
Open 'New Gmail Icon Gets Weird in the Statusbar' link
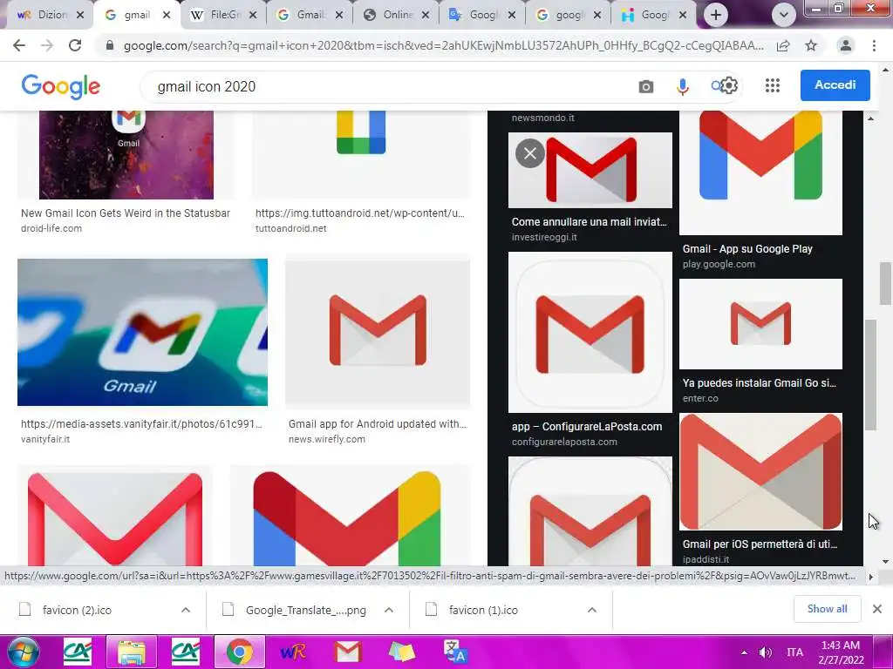pyautogui.click(x=126, y=213)
